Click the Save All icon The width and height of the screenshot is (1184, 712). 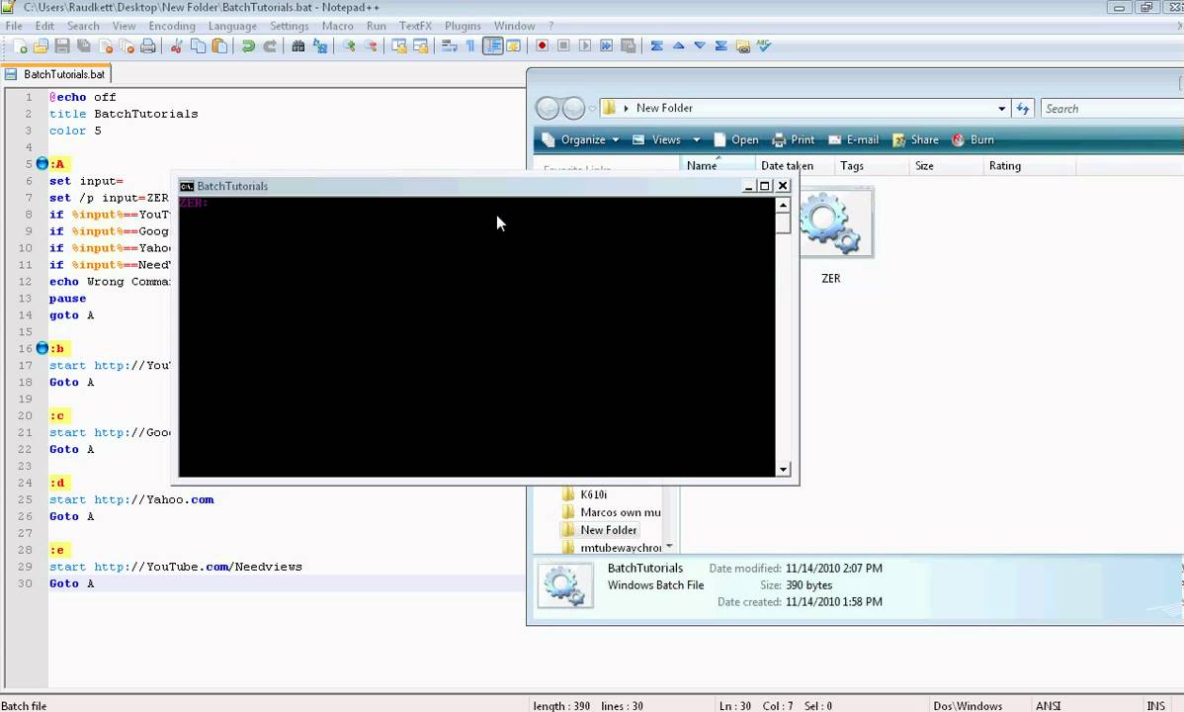click(84, 46)
